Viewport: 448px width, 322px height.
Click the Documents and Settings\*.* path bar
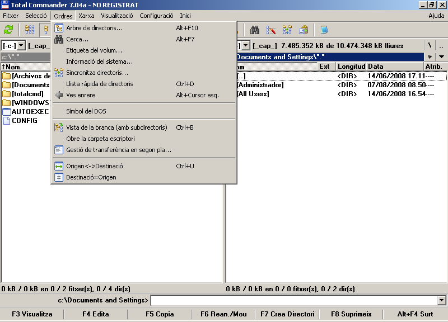[330, 57]
